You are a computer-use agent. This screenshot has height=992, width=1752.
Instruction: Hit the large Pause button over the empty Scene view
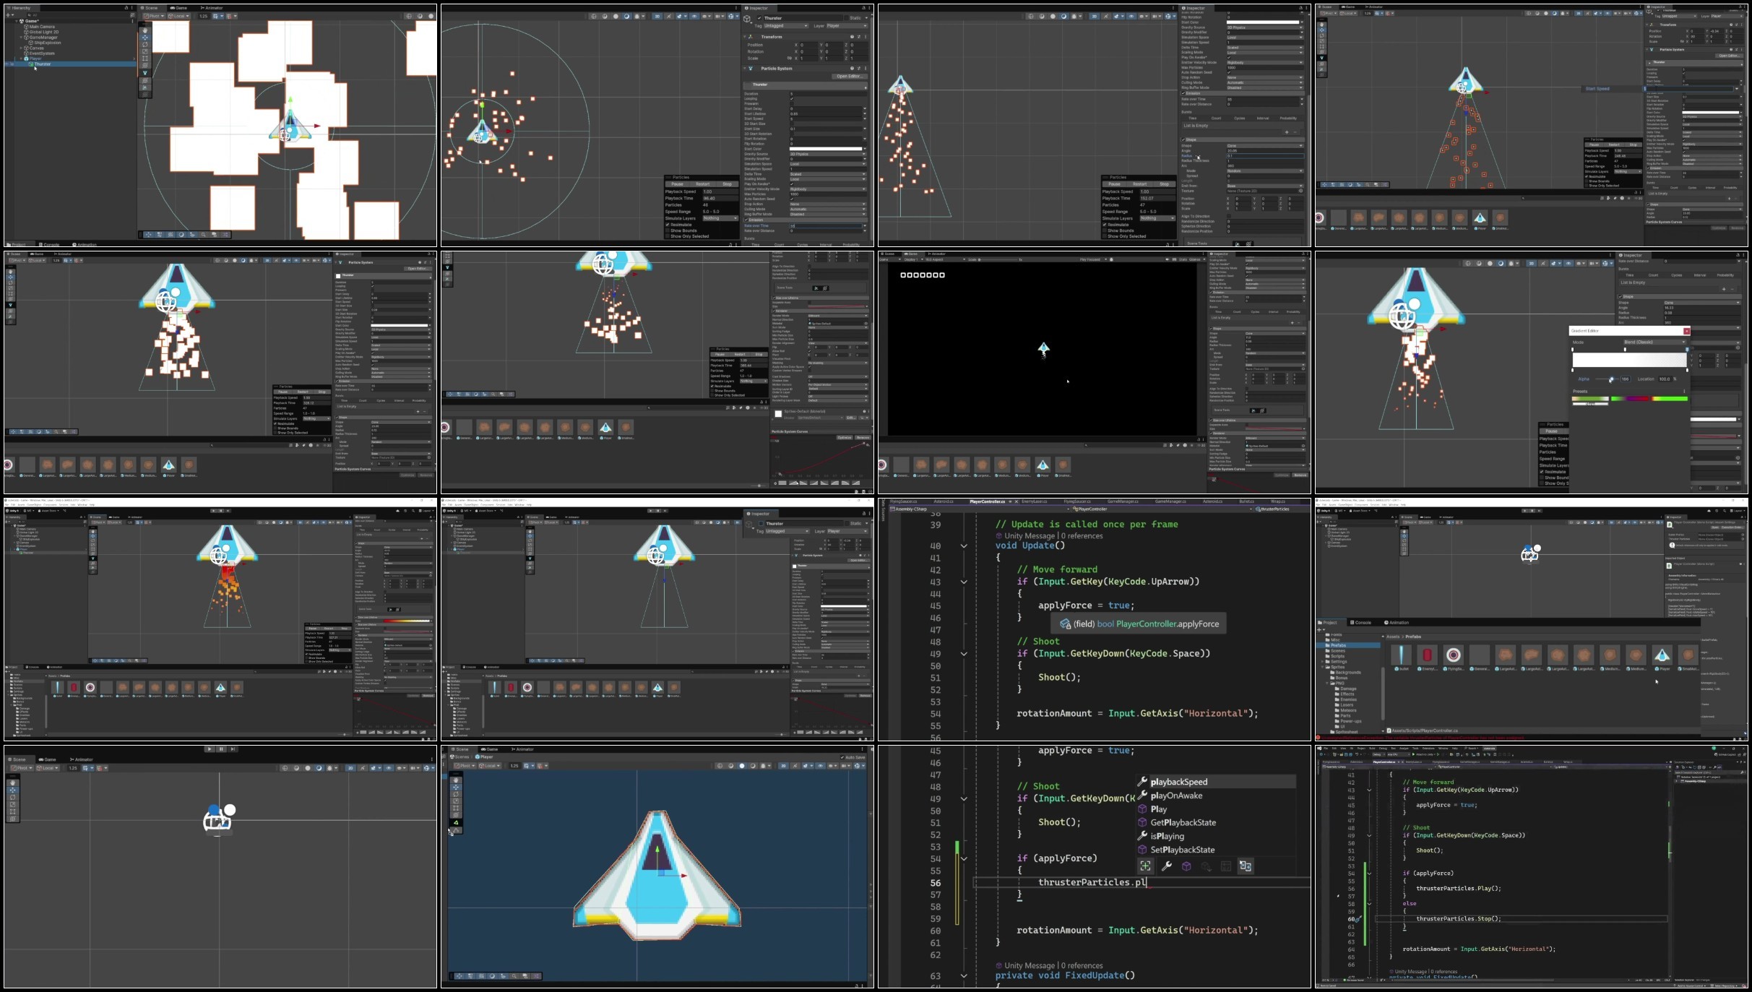(x=221, y=749)
